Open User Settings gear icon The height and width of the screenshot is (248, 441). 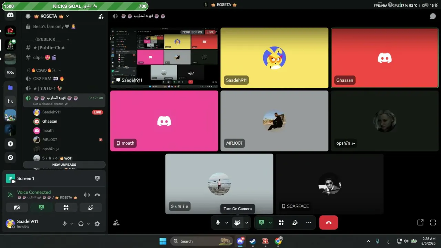[97, 224]
